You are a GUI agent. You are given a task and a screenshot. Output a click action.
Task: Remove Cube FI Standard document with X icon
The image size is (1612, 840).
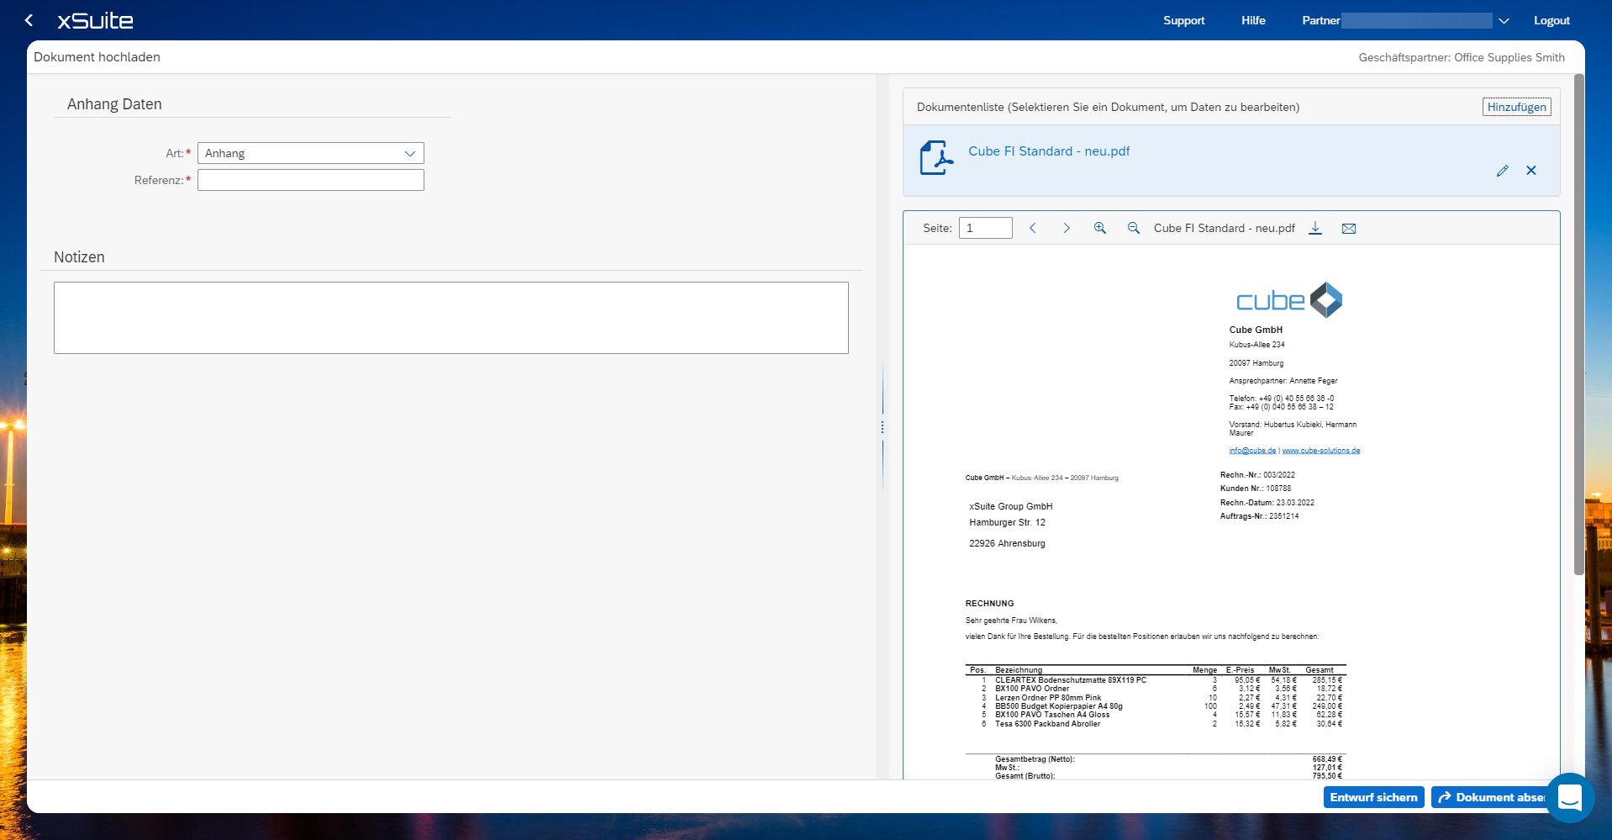tap(1530, 171)
